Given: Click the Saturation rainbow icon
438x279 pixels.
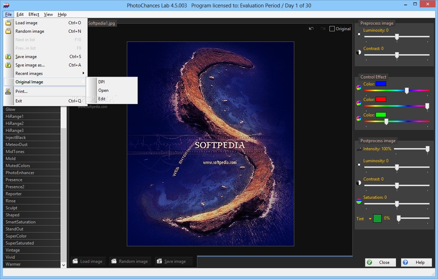Looking at the screenshot, I should coord(359,201).
